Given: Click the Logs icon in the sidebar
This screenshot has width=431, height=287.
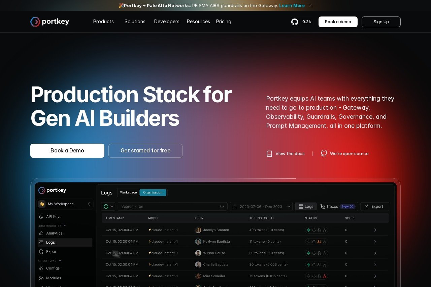Looking at the screenshot, I should click(41, 243).
